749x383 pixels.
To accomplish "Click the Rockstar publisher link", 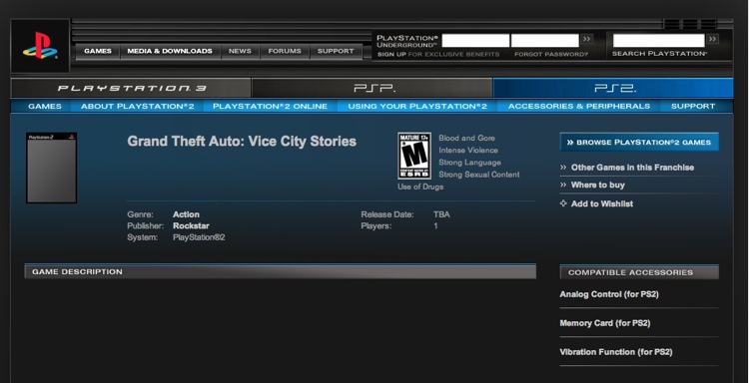I will pyautogui.click(x=191, y=226).
